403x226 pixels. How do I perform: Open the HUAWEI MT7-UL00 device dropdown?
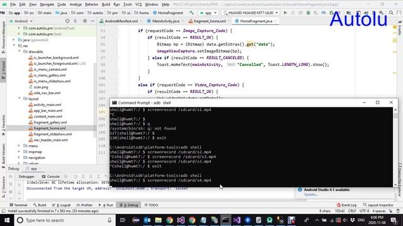coord(251,13)
